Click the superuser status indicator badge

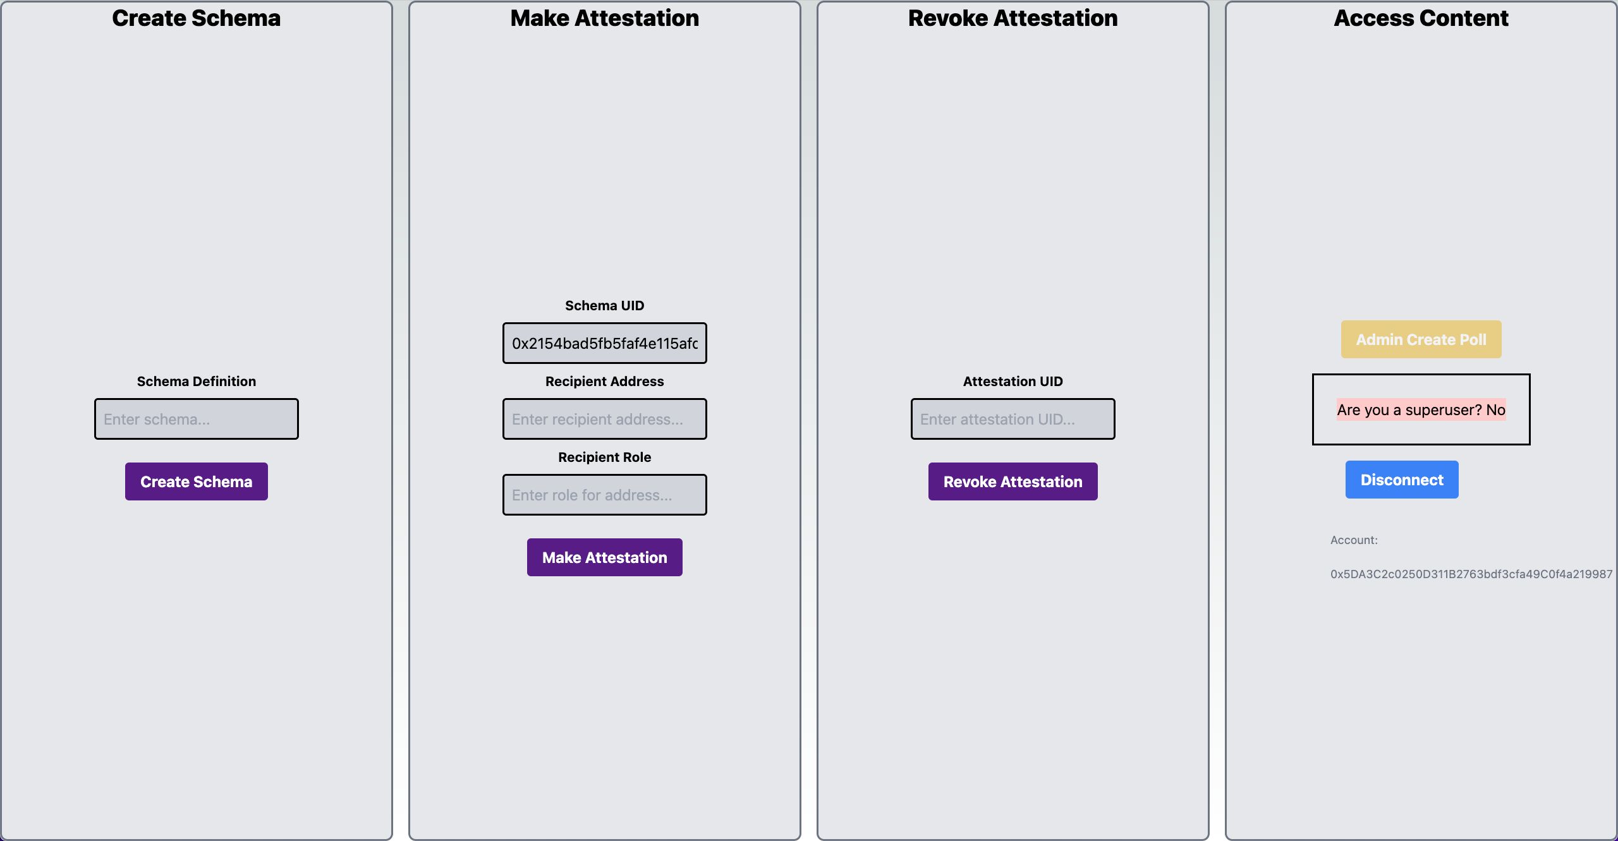point(1421,409)
